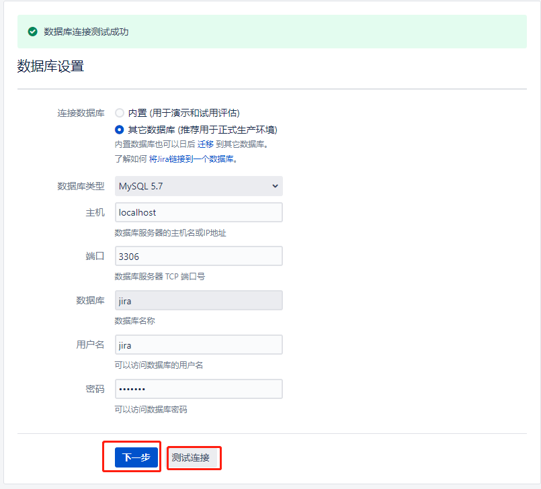The width and height of the screenshot is (541, 489).
Task: Open the 将Jira链接到一个数据库 link
Action: (191, 159)
